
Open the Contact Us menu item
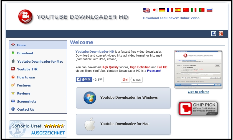pos(38,110)
